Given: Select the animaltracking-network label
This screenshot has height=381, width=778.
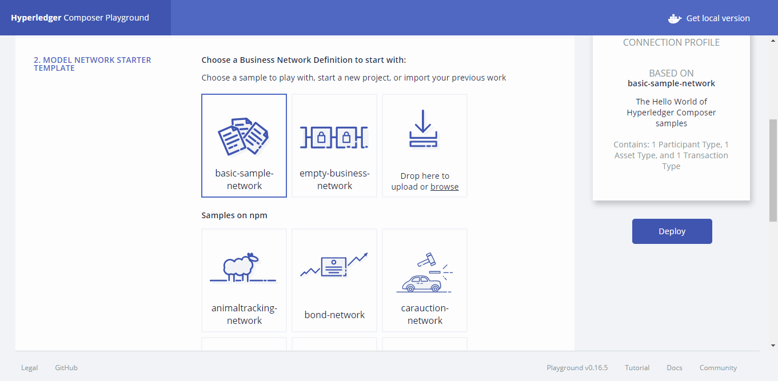Looking at the screenshot, I should [244, 314].
